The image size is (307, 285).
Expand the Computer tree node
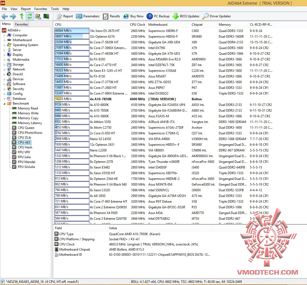click(x=4, y=35)
